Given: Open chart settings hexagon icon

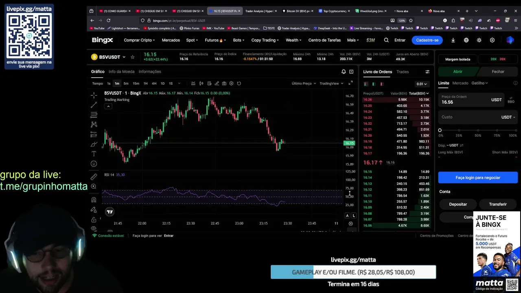Looking at the screenshot, I should coord(231,83).
